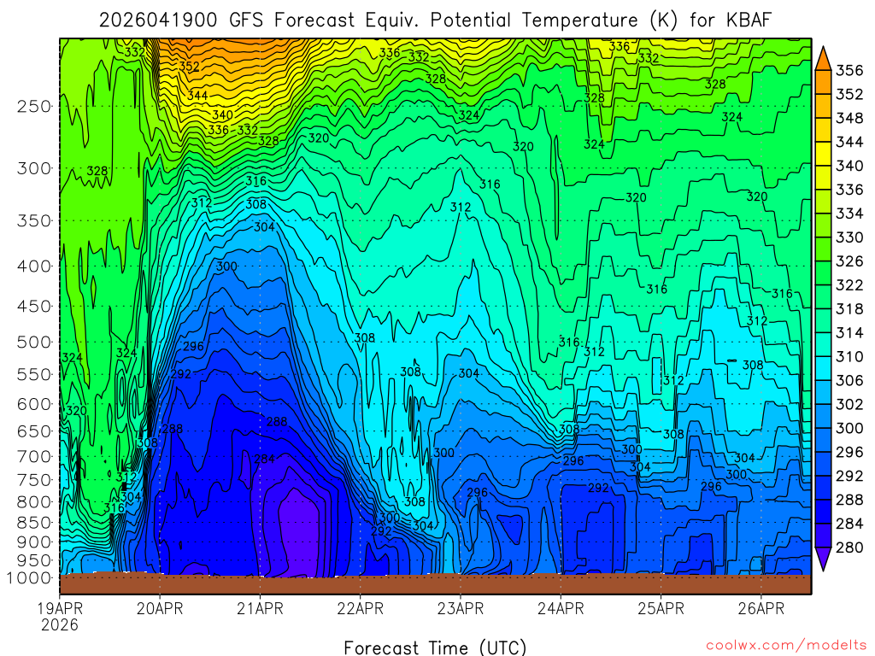Click the 284 contour label inside the plot
The width and height of the screenshot is (875, 656).
click(x=265, y=459)
